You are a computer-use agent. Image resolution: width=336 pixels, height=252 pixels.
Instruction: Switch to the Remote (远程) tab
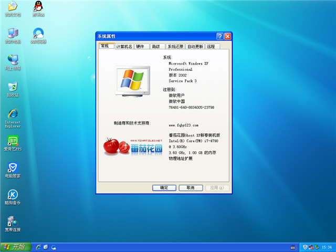pos(213,46)
